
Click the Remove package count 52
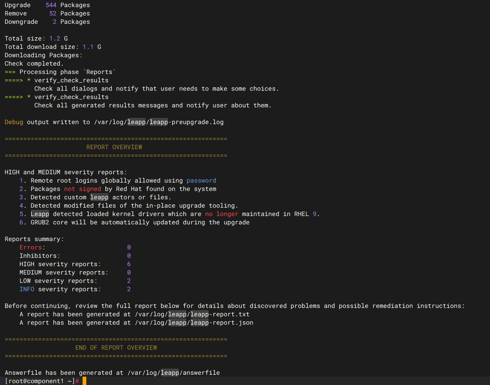(x=53, y=14)
